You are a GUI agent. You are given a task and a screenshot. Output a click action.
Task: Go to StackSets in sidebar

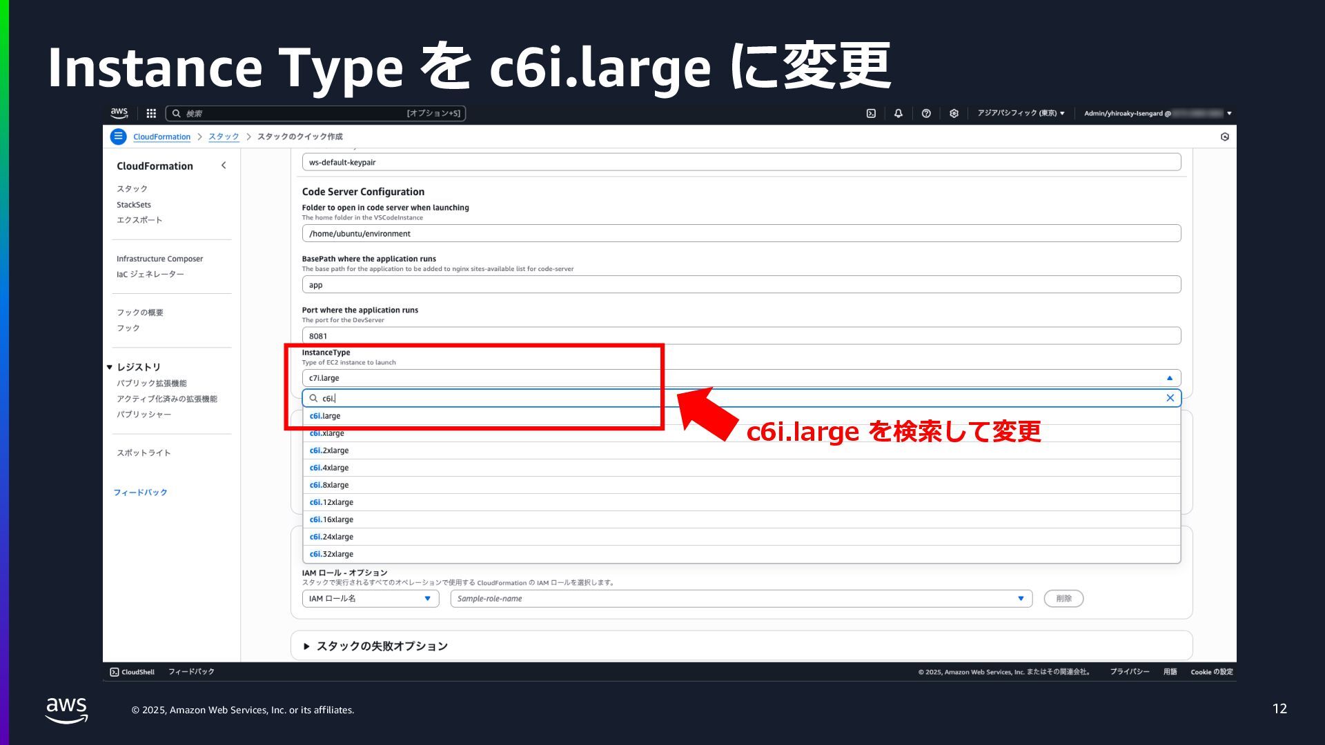click(134, 205)
